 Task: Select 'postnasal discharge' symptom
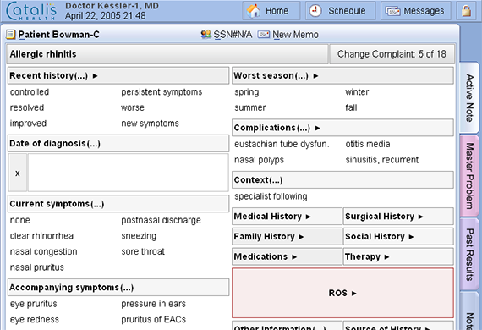(161, 220)
